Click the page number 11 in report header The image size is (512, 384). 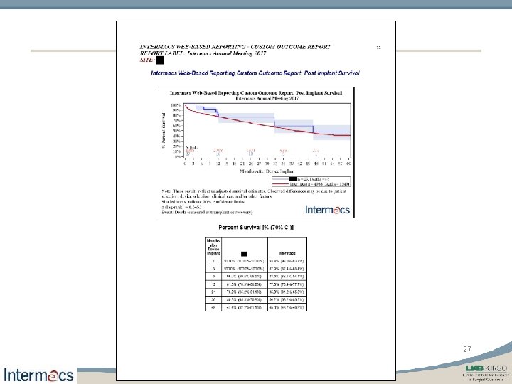click(378, 48)
